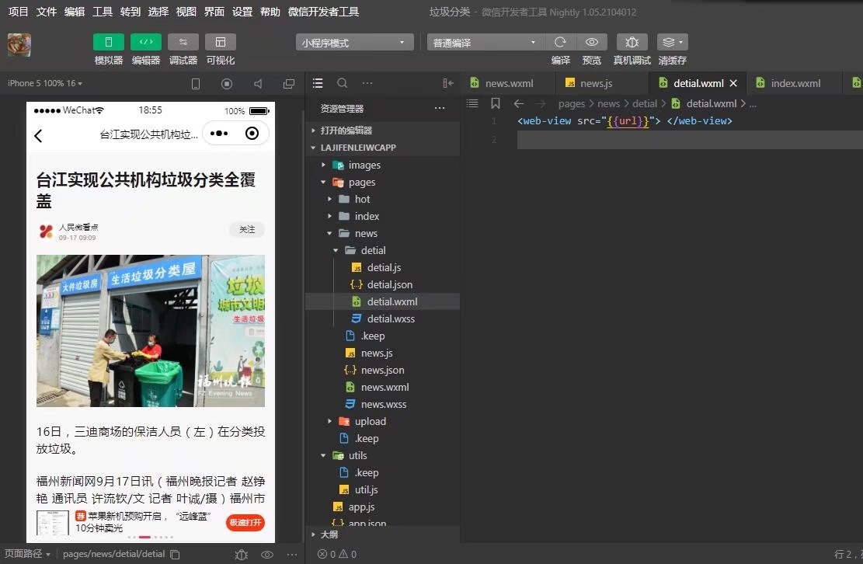Click the simulator phone rotate icon

[x=196, y=84]
